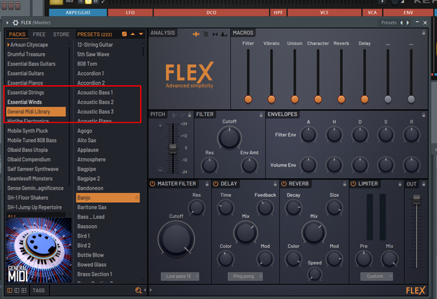Toggle the Master Filter section lock

click(x=207, y=184)
